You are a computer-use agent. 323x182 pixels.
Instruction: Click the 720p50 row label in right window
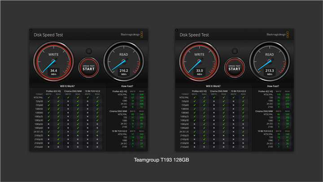pos(185,101)
